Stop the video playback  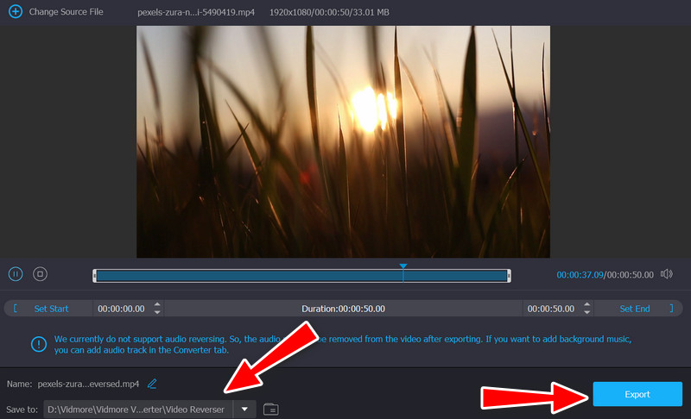39,274
